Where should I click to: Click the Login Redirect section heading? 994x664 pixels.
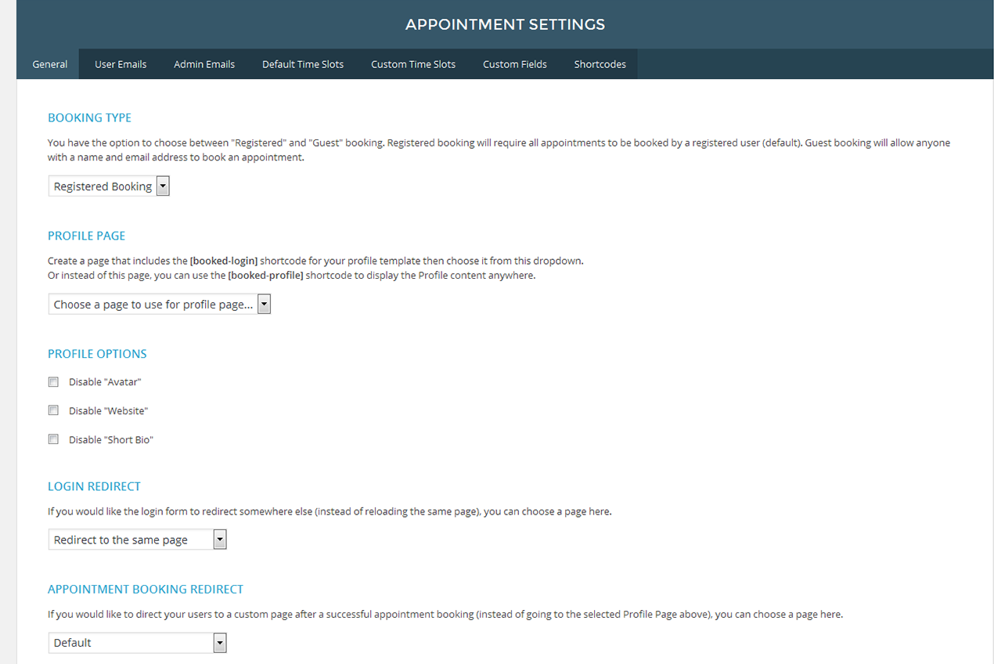(94, 486)
